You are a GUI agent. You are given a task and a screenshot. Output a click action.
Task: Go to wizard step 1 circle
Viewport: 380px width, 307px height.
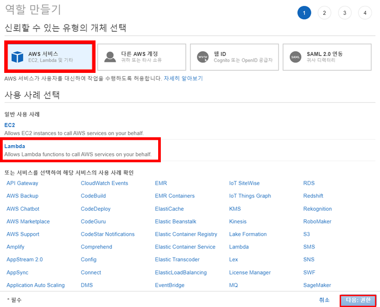pyautogui.click(x=304, y=13)
